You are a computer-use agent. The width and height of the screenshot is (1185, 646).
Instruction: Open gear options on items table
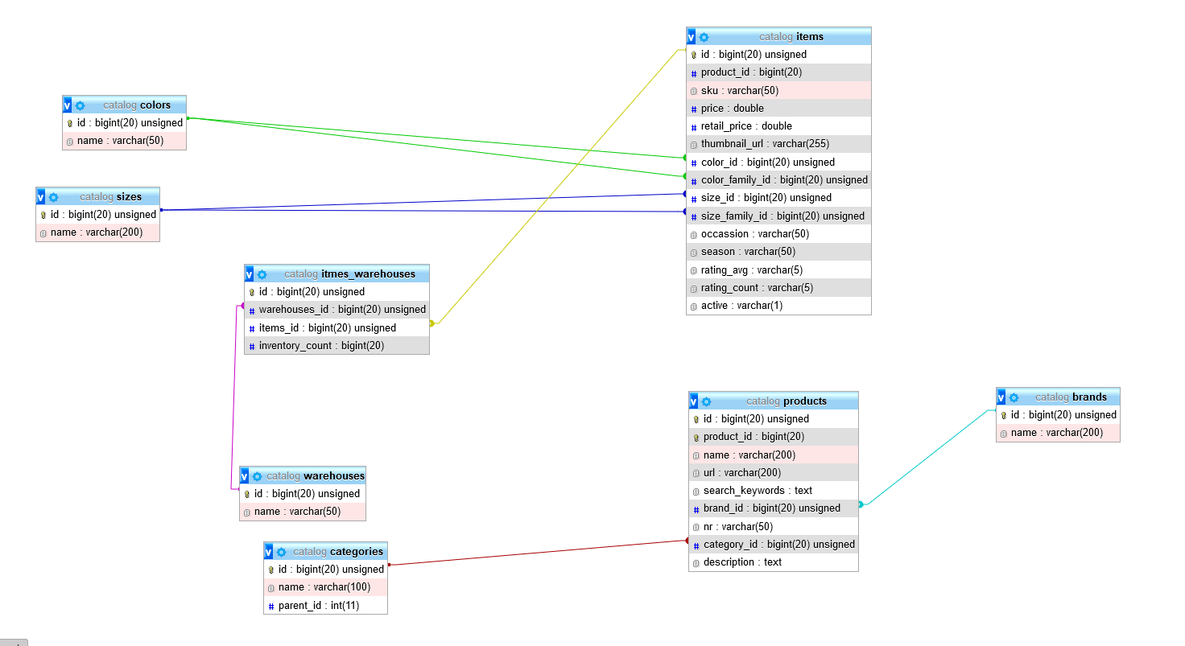(x=704, y=37)
